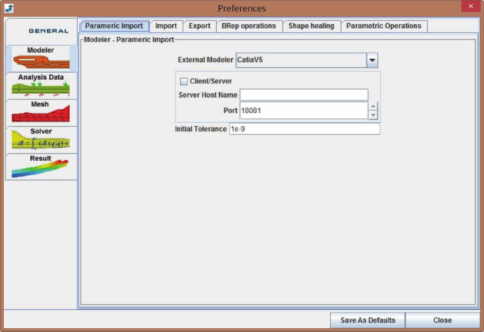The width and height of the screenshot is (484, 332).
Task: Decrease the Port value with down arrow
Action: click(x=373, y=115)
